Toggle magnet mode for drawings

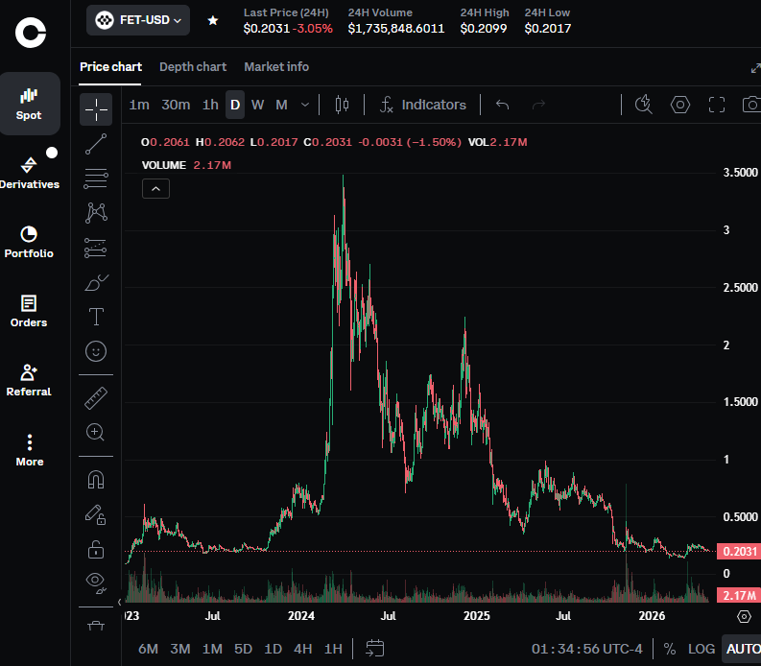click(96, 480)
